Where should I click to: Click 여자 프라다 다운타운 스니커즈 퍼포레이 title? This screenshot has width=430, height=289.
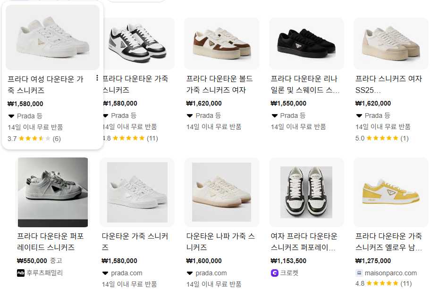click(304, 241)
